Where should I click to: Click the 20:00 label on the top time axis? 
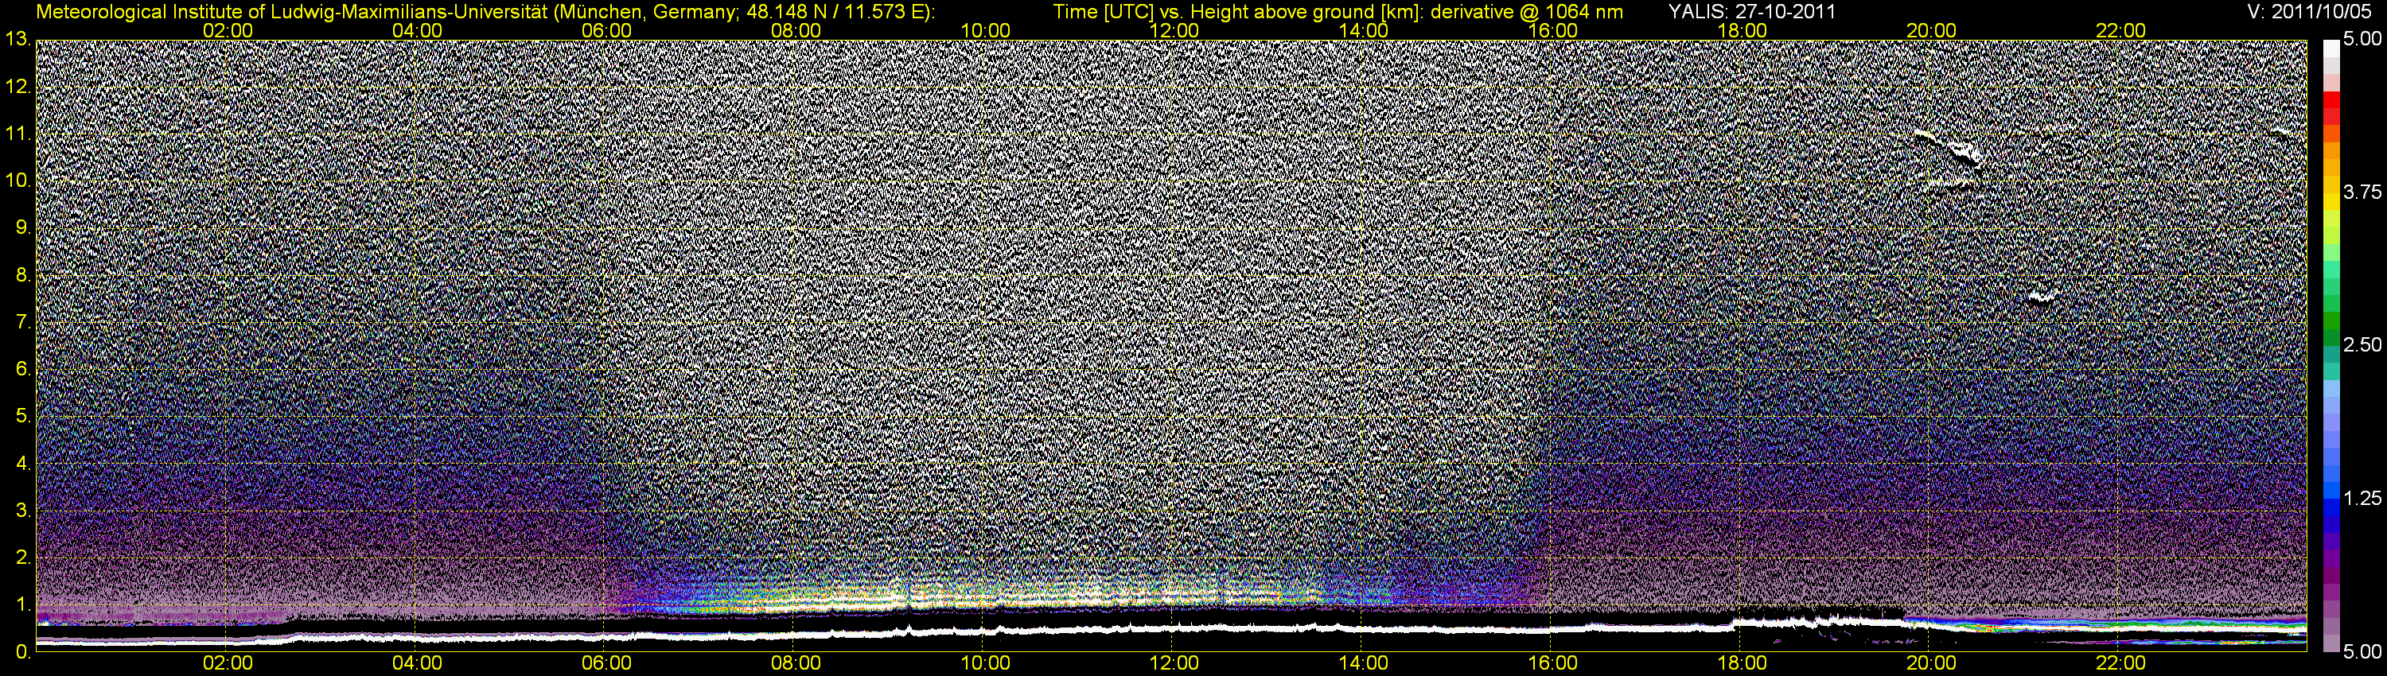[x=1931, y=30]
